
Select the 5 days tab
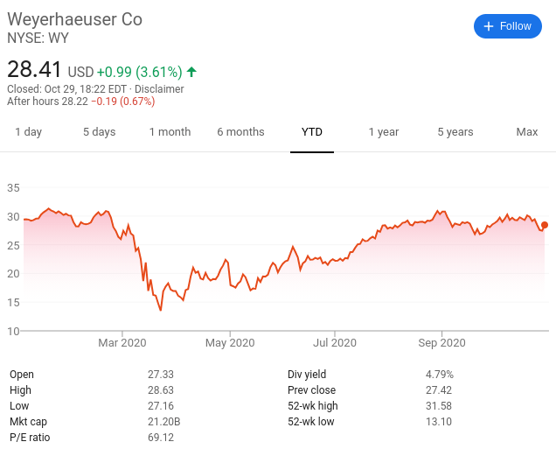point(100,132)
